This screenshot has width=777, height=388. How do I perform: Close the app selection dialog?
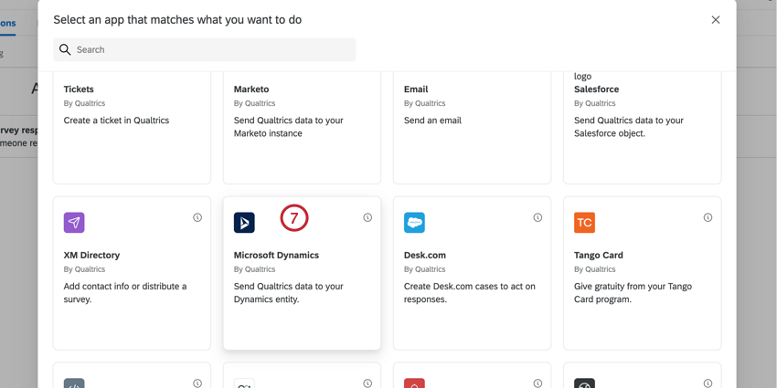716,20
